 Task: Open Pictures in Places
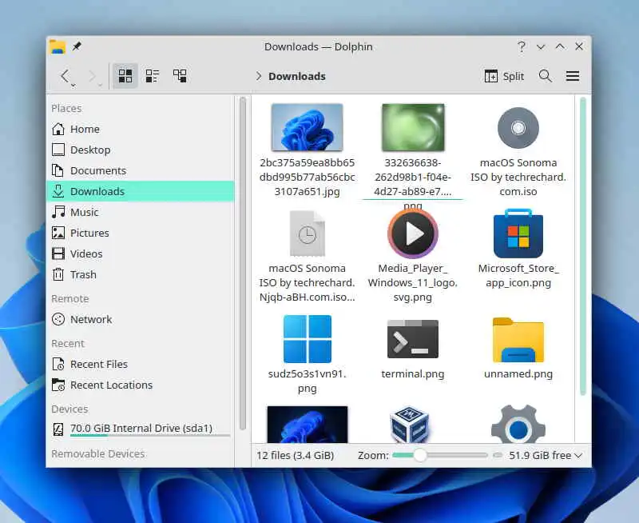pos(141,233)
